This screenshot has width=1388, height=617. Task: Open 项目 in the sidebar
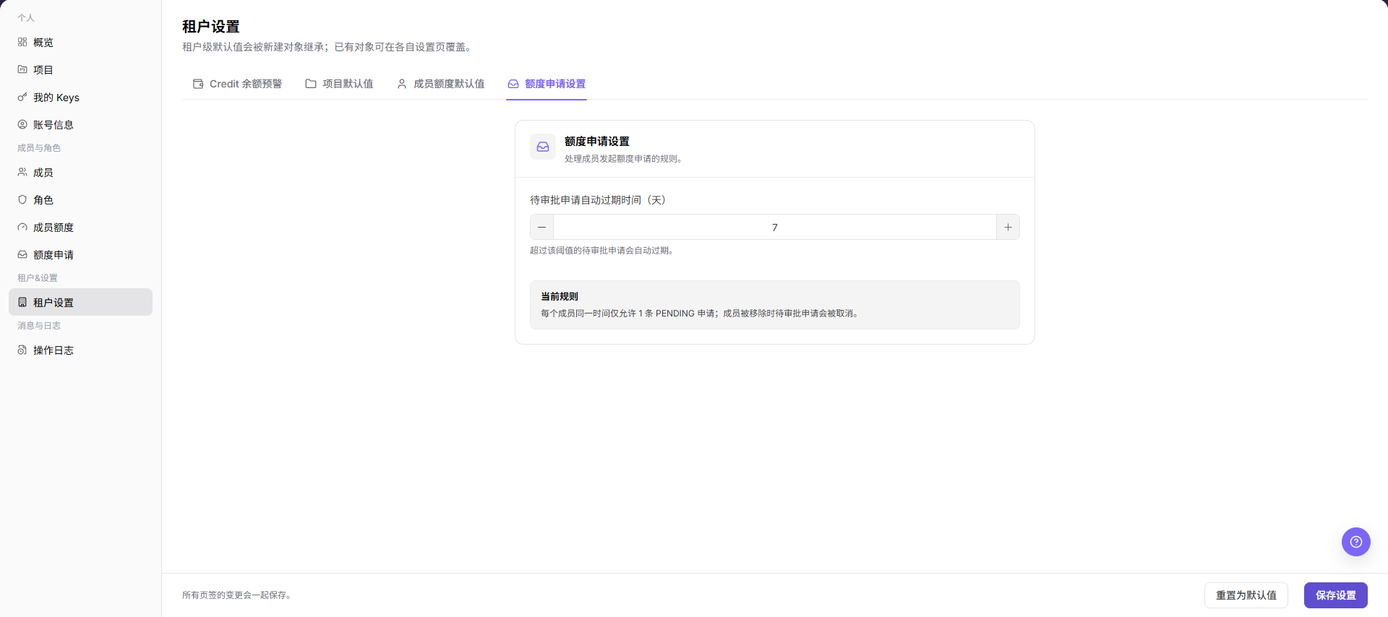80,69
